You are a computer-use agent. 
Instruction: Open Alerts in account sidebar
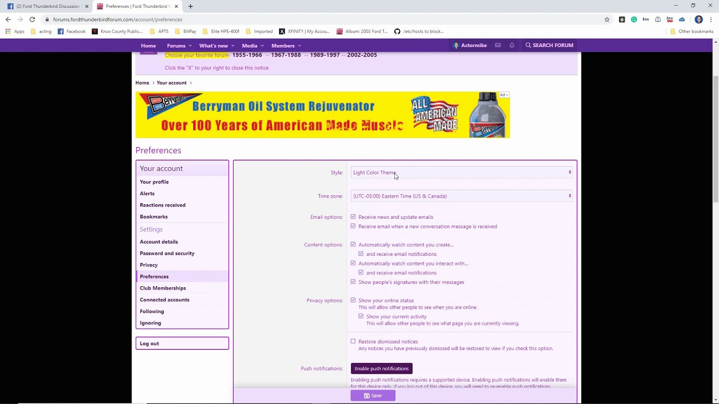click(x=147, y=194)
